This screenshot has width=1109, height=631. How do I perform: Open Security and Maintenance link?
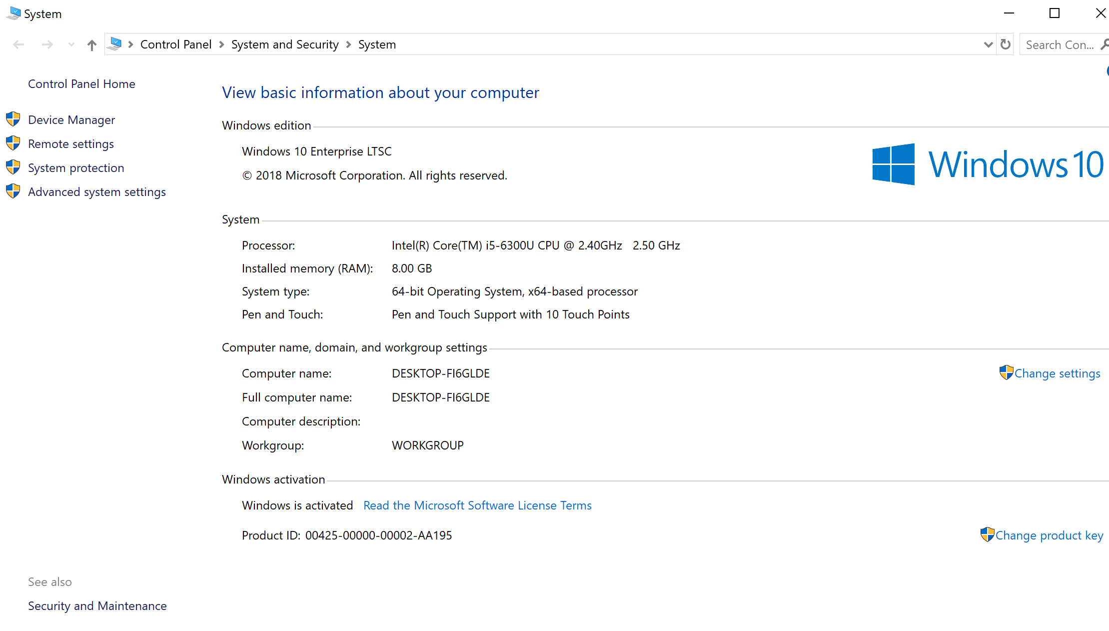97,605
